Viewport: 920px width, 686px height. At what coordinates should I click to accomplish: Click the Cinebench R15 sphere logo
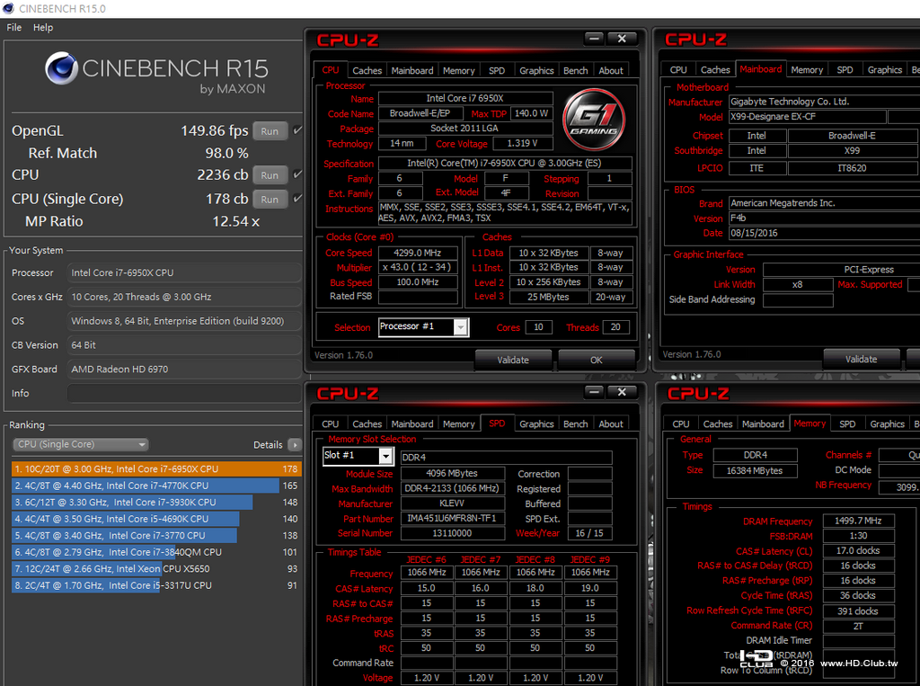pos(61,68)
